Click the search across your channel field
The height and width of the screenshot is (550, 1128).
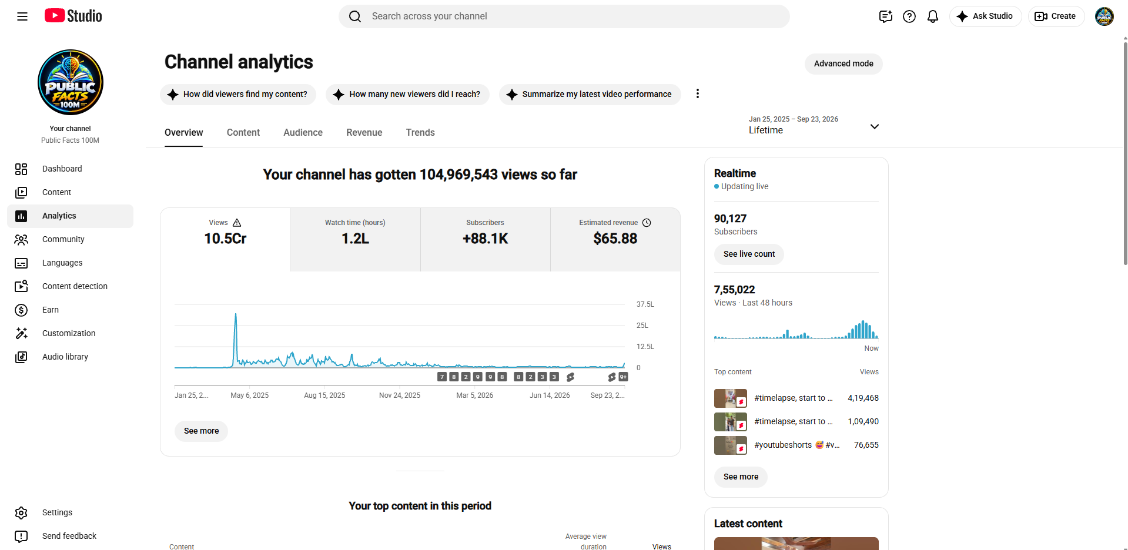tap(564, 16)
